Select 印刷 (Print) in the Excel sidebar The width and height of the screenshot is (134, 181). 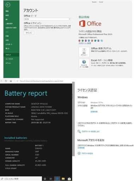point(7,36)
